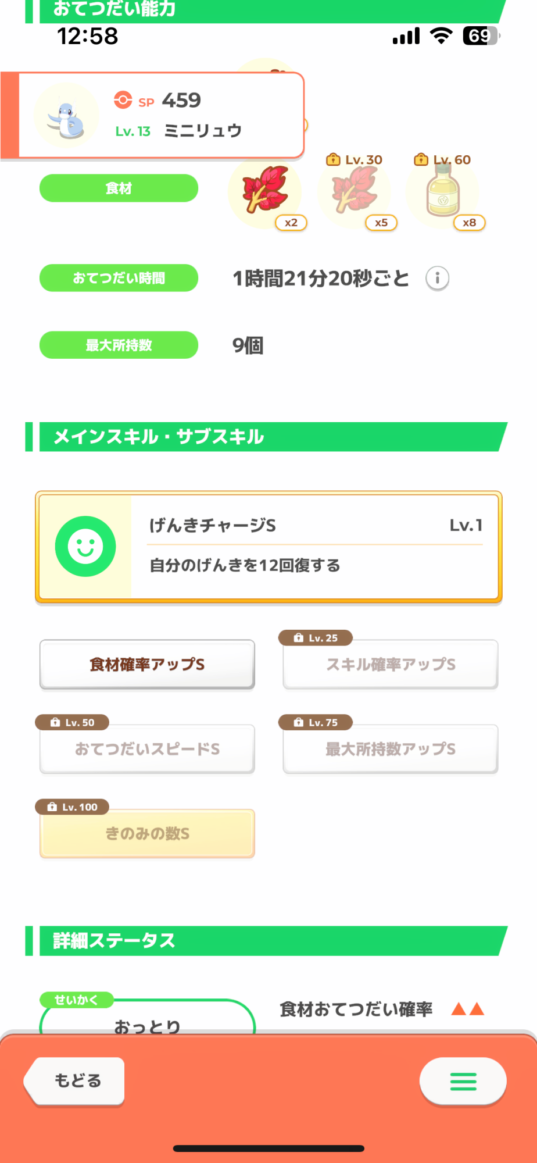Open the hamburger menu button
The image size is (537, 1163).
point(463,1082)
